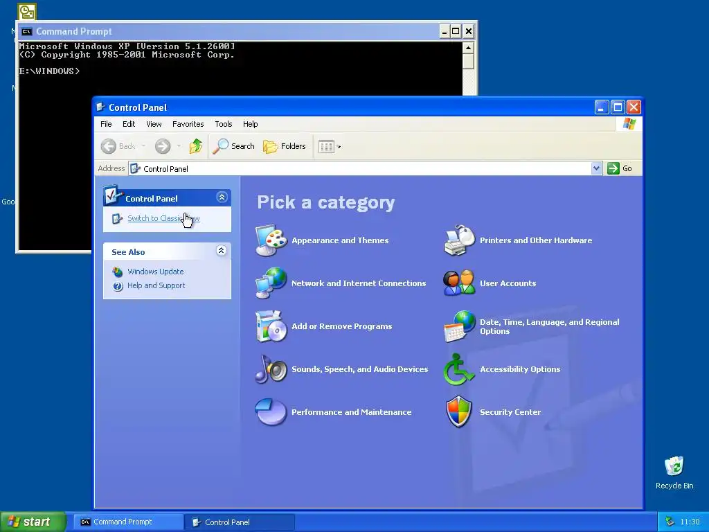
Task: Click Control Panel icon in address bar
Action: point(135,169)
